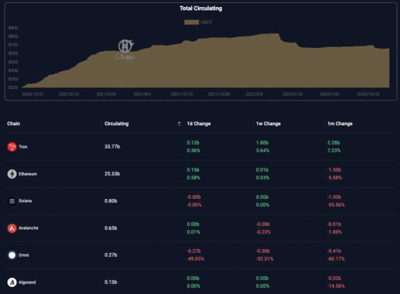Click the Avalanche chain logo icon
This screenshot has height=294, width=400.
tap(12, 228)
